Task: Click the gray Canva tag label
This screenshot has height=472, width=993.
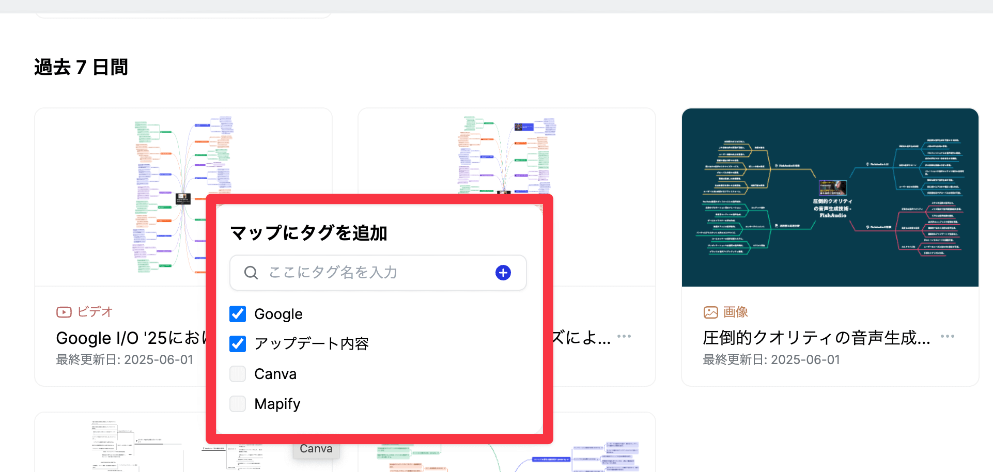Action: [x=316, y=449]
